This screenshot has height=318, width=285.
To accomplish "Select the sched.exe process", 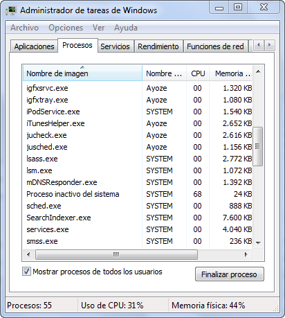I will coord(138,206).
